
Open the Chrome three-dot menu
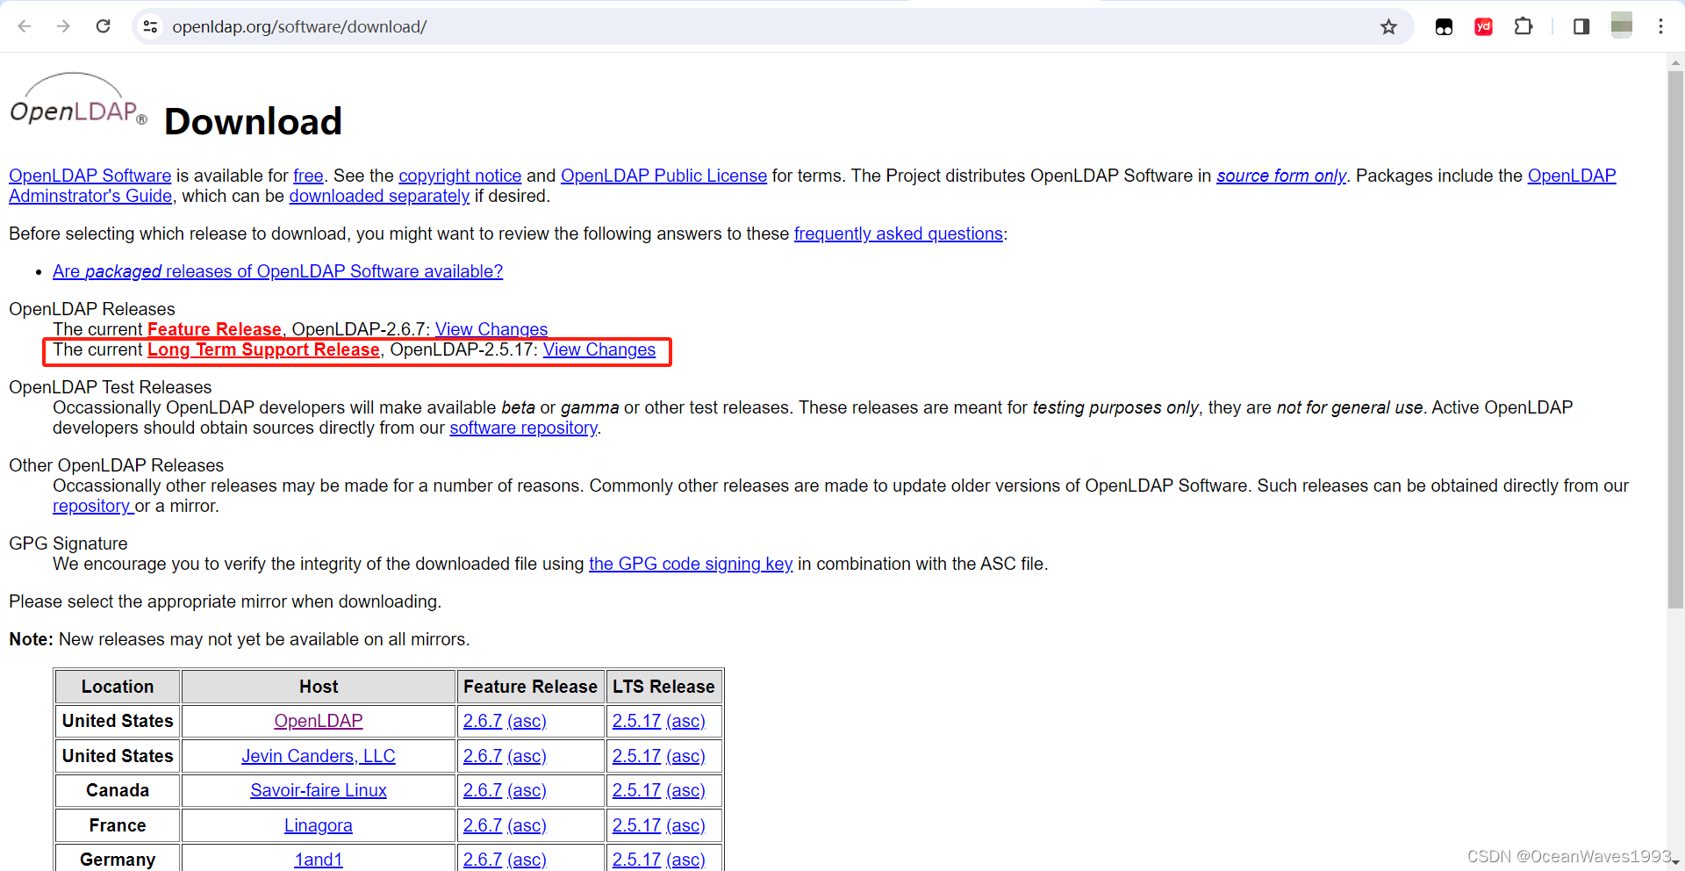1660,26
